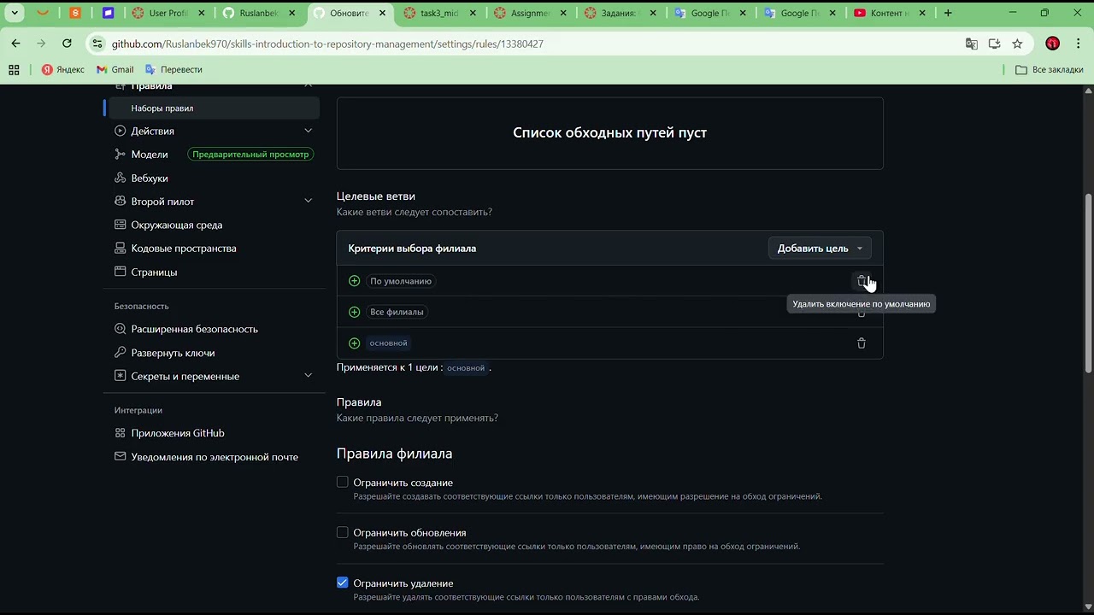The height and width of the screenshot is (615, 1094).
Task: Click the mail icon for Уведомления
Action: point(121,457)
